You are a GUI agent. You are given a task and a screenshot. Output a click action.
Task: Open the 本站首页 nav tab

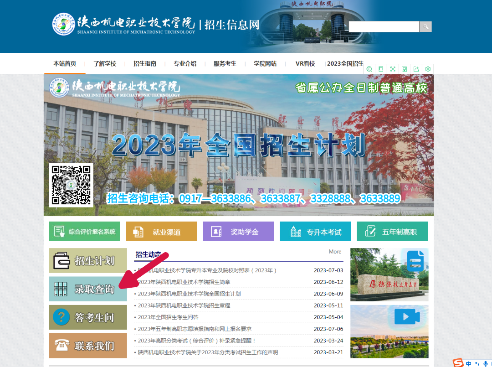tap(65, 64)
